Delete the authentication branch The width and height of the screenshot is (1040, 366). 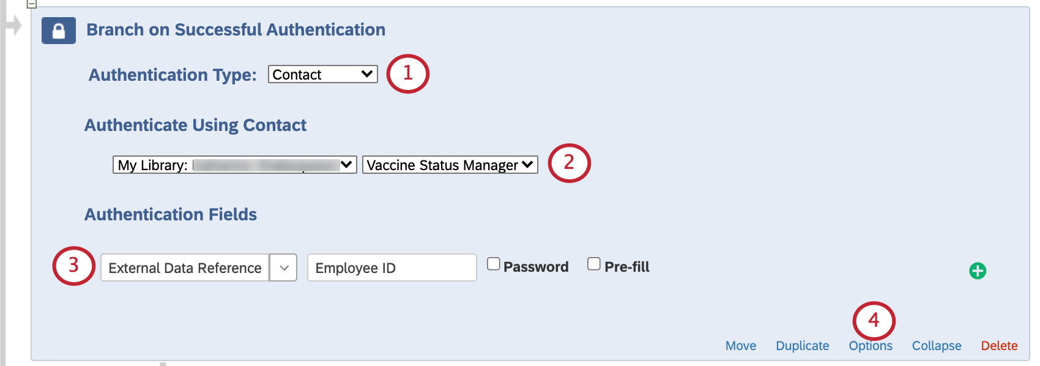(1000, 346)
